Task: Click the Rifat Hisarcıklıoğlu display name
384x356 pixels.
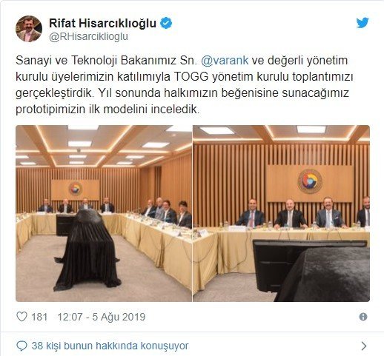Action: [102, 23]
